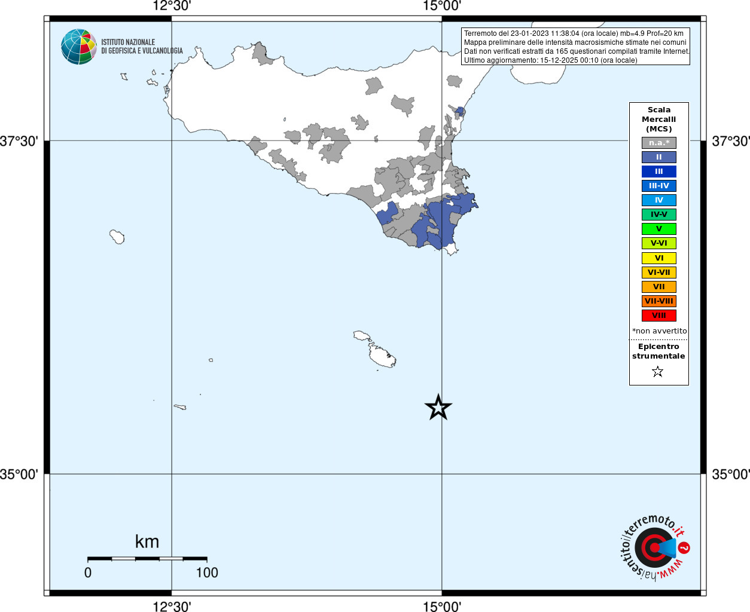Select the VI-VII intensity legend swatch

click(659, 273)
